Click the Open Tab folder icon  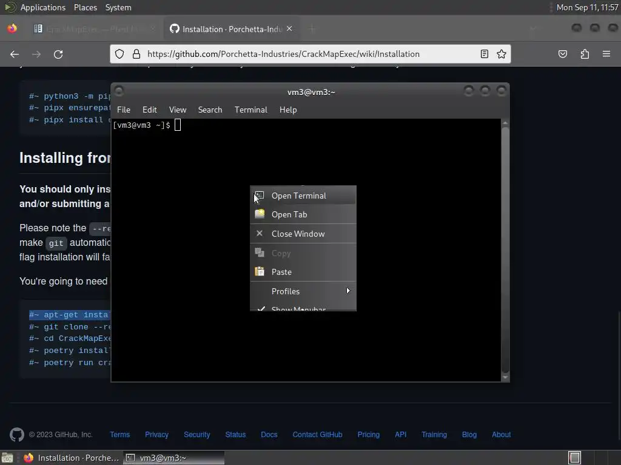pyautogui.click(x=260, y=214)
